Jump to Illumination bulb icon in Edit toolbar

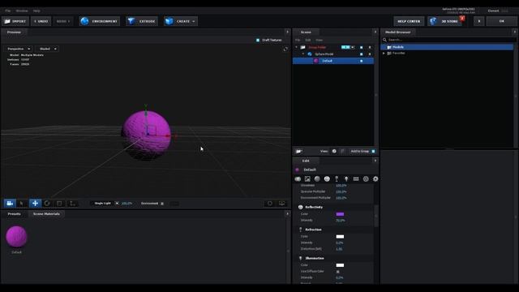346,178
